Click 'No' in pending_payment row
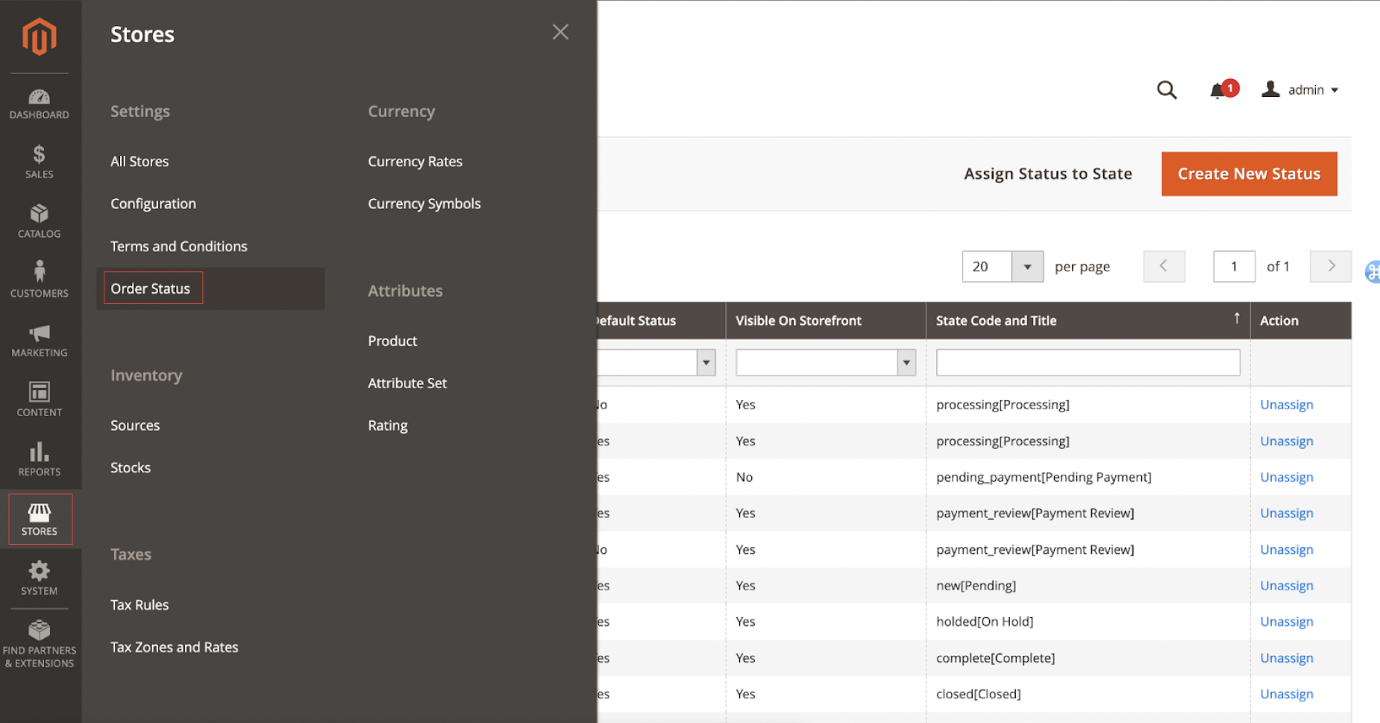 tap(744, 477)
